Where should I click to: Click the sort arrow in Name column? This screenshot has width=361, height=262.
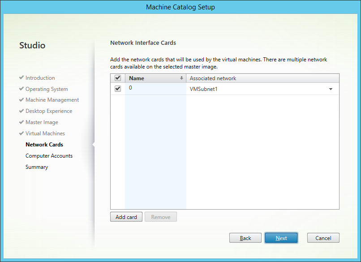click(181, 78)
